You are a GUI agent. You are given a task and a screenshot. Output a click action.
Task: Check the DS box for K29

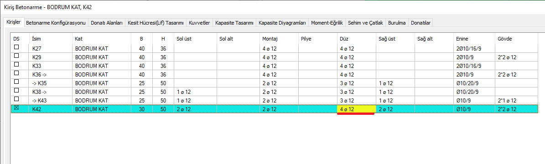click(16, 56)
